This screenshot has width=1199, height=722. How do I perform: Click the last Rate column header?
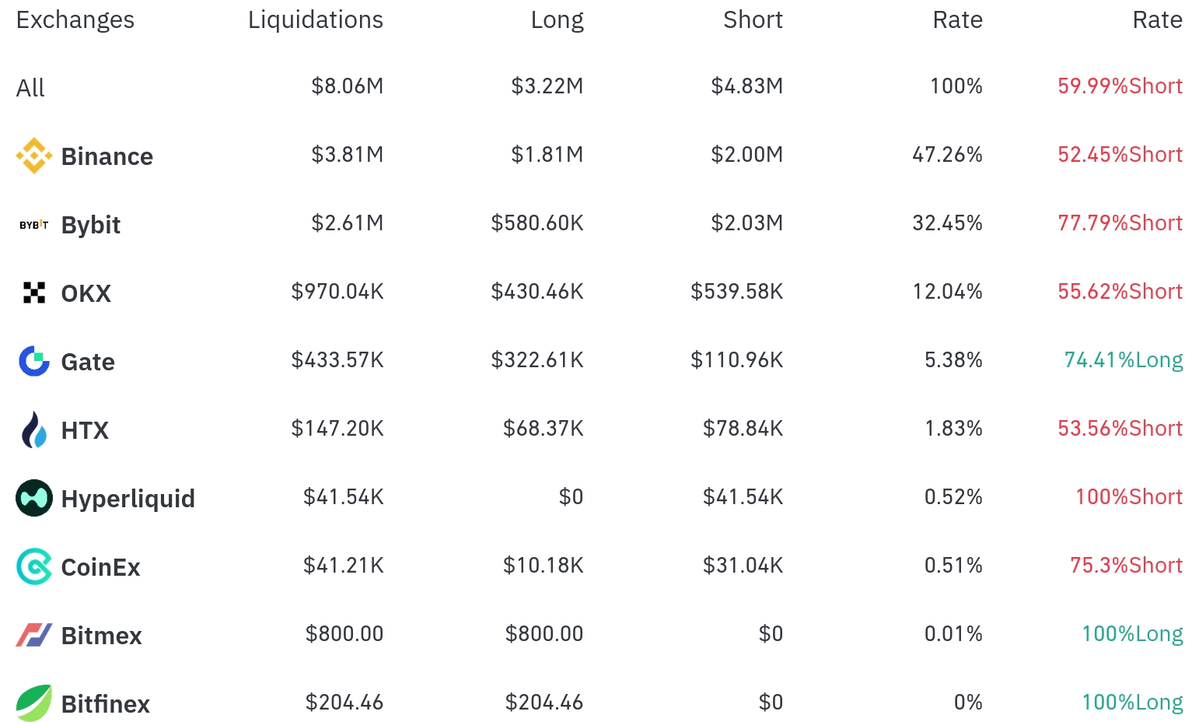pos(1158,19)
